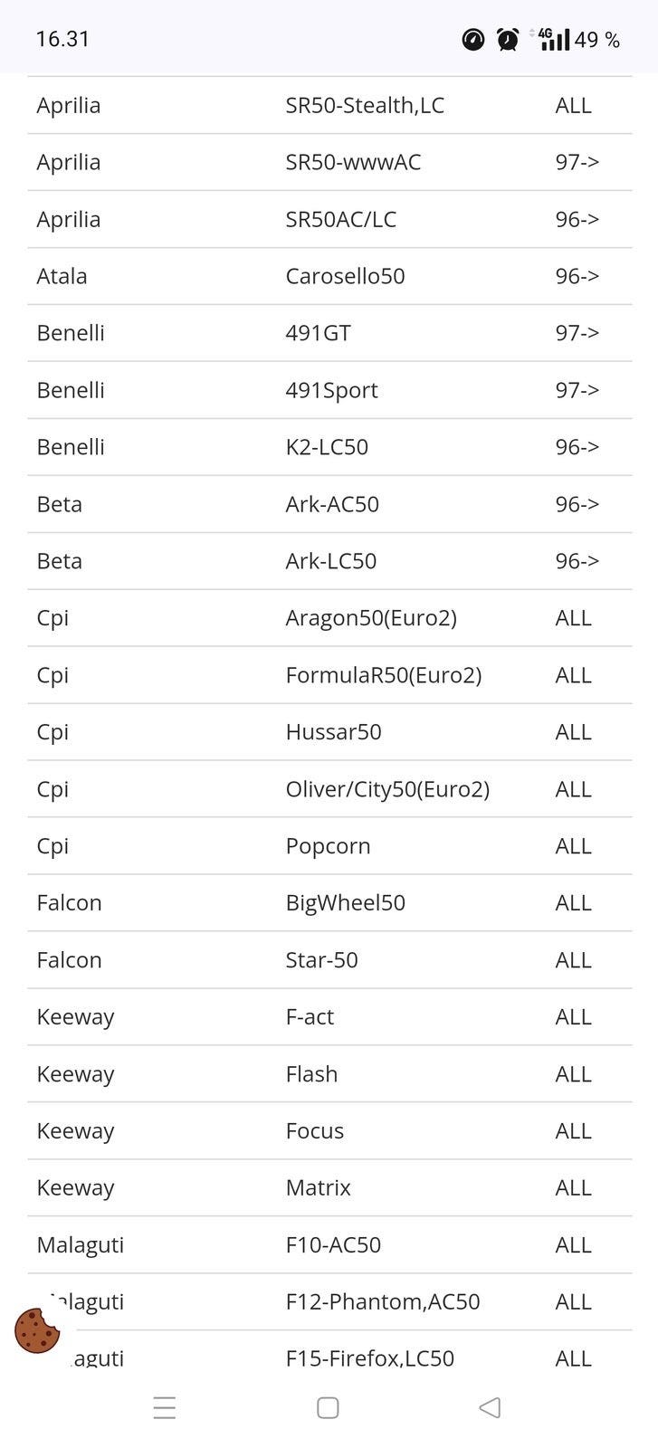Tap the Beta Ark-LC50 model
The image size is (658, 1448).
coord(330,561)
